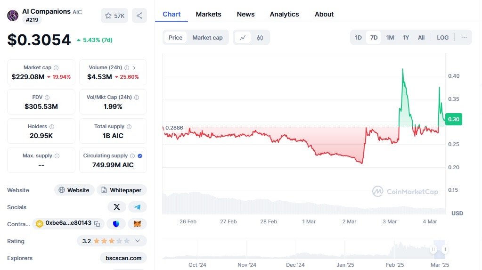Click the right handle of timeline range slider
This screenshot has width=482, height=270.
pyautogui.click(x=444, y=249)
